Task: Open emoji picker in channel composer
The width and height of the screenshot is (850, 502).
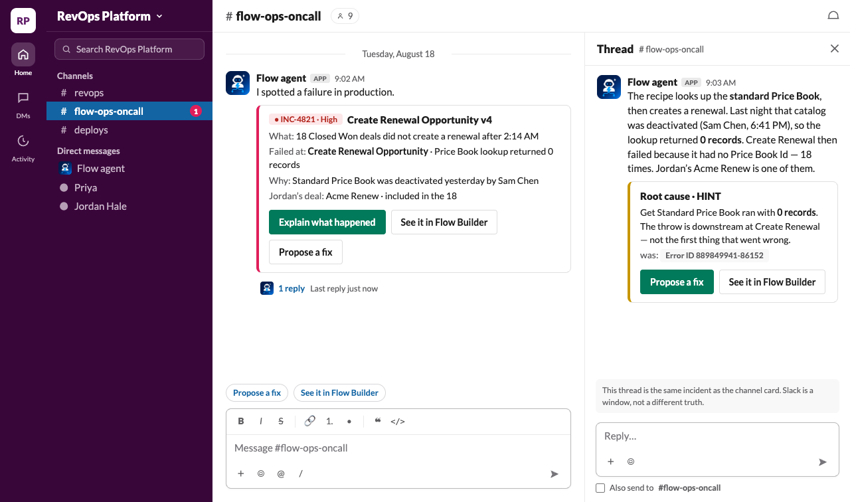Action: click(x=261, y=473)
